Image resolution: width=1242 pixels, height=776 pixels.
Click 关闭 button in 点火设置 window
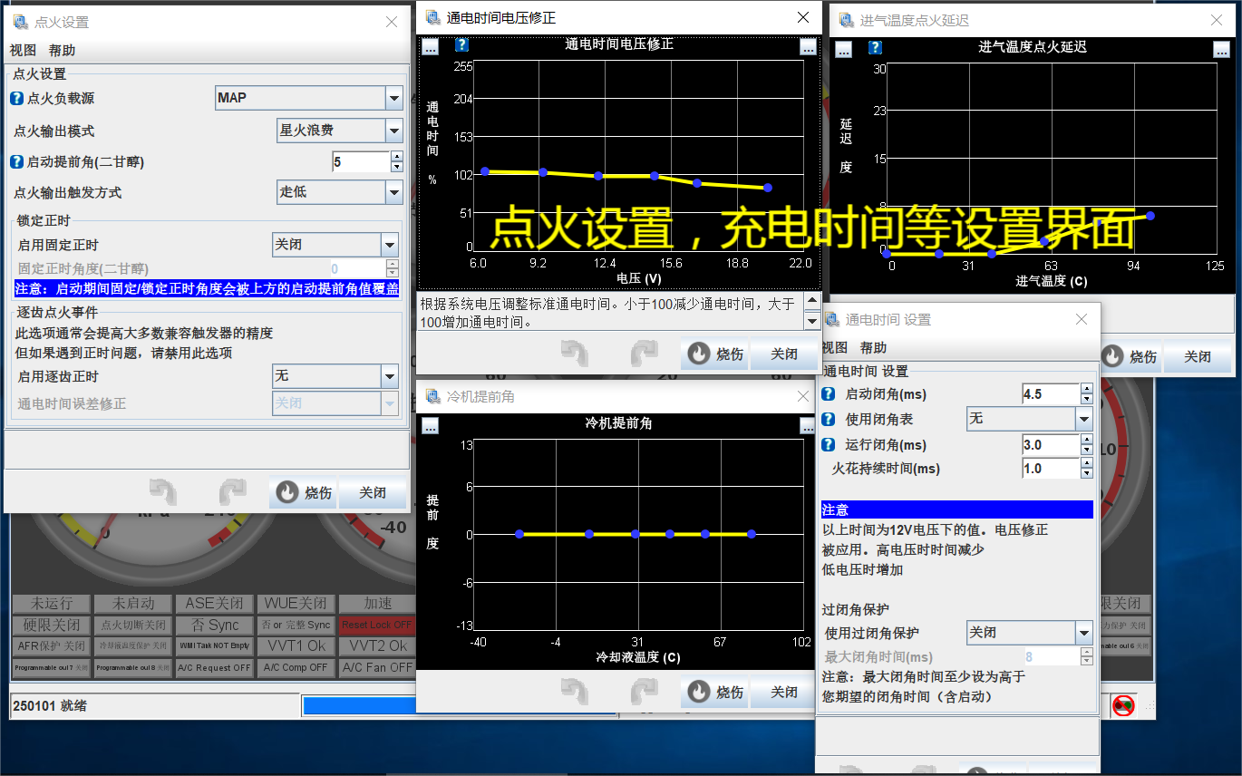point(374,493)
